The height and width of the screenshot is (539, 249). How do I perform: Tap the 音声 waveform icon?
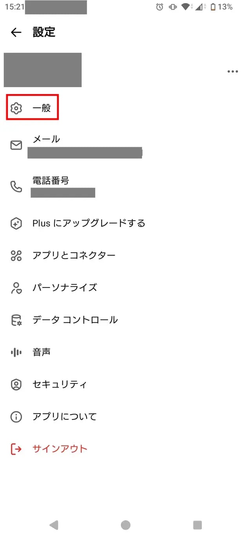pyautogui.click(x=16, y=352)
